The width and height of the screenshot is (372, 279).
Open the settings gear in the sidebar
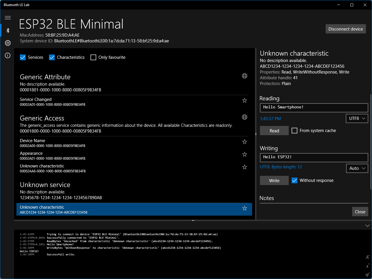(8, 43)
